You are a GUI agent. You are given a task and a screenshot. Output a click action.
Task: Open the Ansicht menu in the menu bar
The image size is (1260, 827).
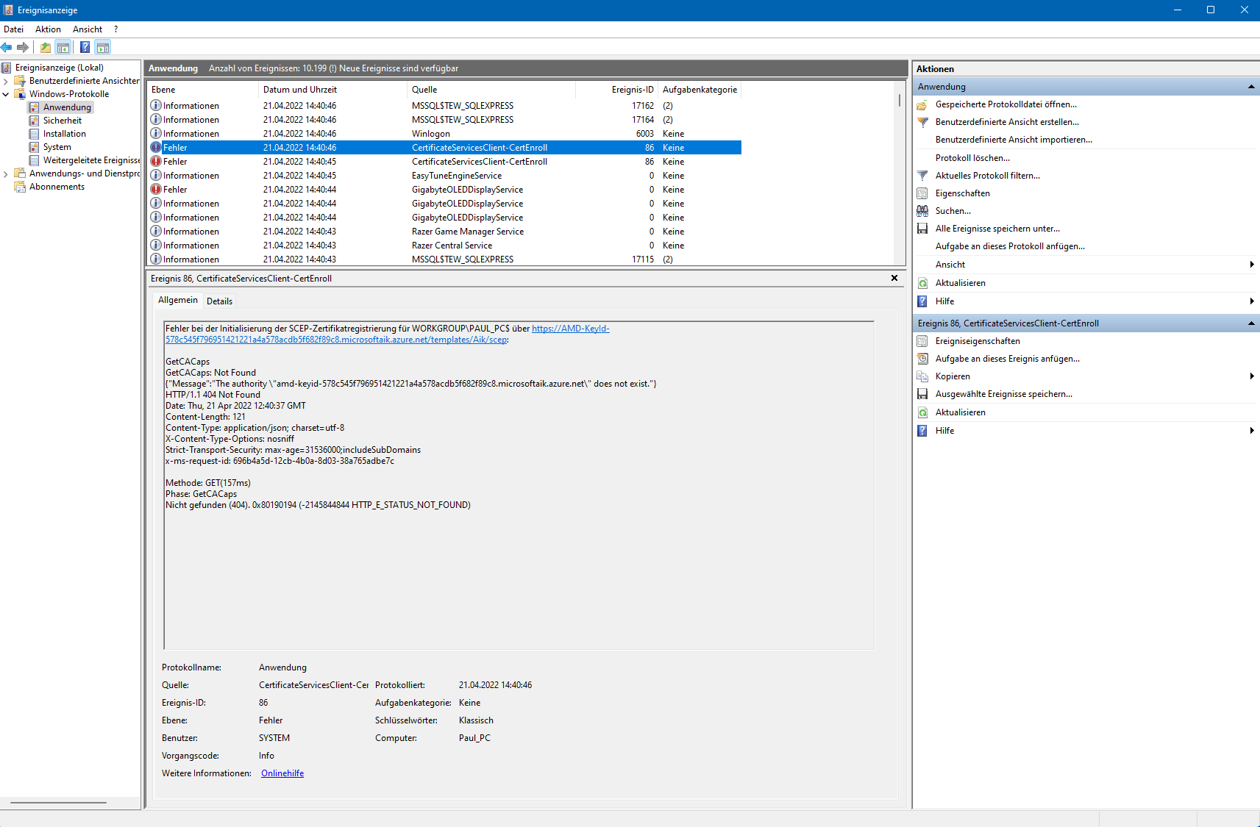point(88,29)
